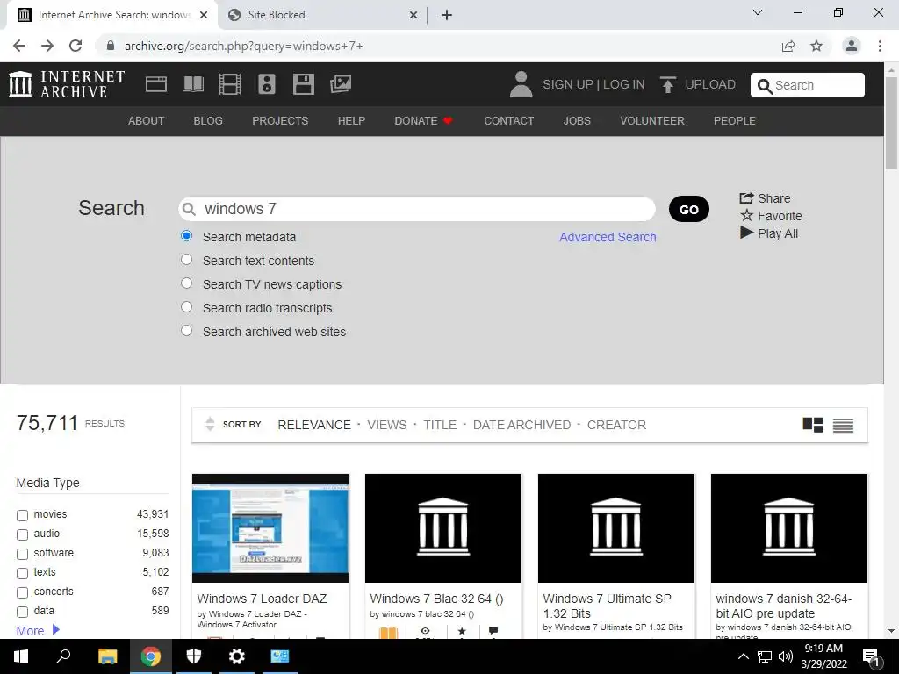The width and height of the screenshot is (899, 674).
Task: Open the Internet Archive home logo
Action: (x=67, y=84)
